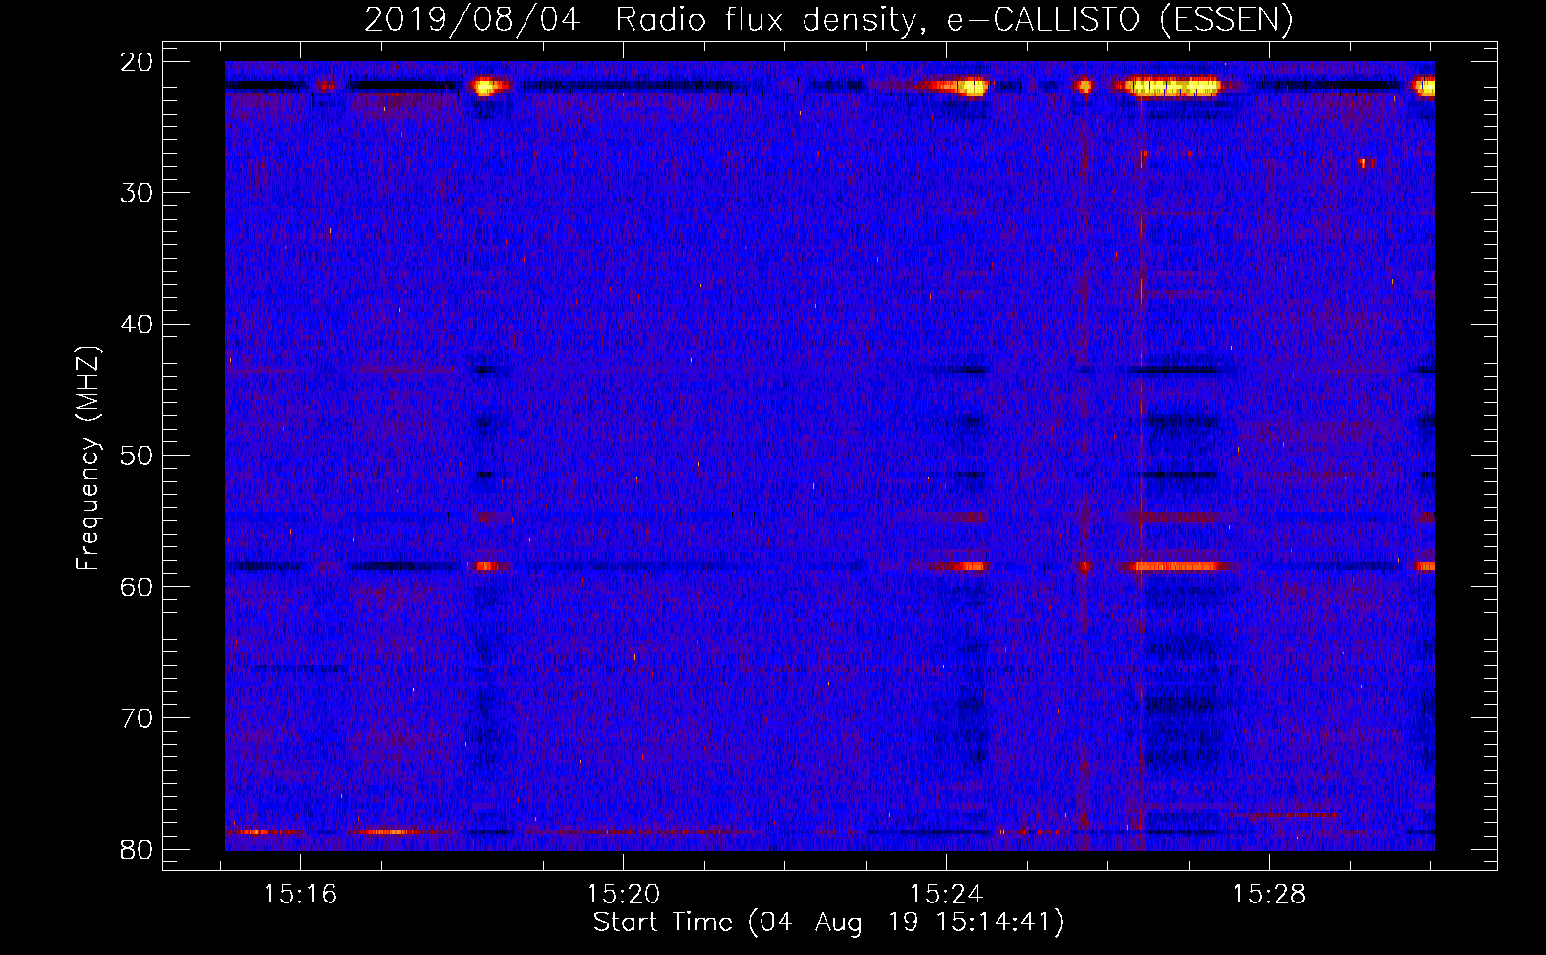The image size is (1546, 955).
Task: Click the 'Start Time (04-Aug-19 15:14:41)' label
Action: (x=828, y=923)
